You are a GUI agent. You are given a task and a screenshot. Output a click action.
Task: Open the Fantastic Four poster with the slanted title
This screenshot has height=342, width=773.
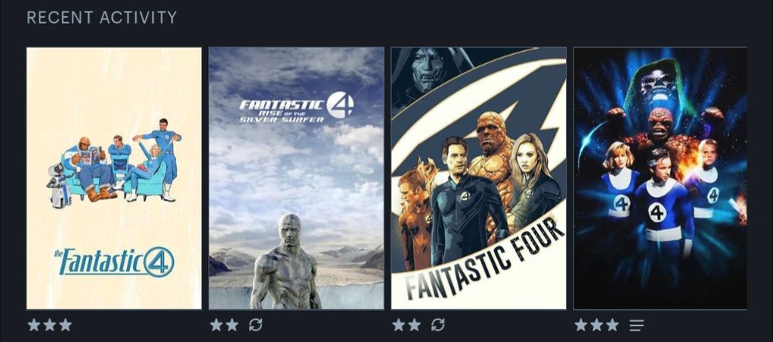click(478, 178)
